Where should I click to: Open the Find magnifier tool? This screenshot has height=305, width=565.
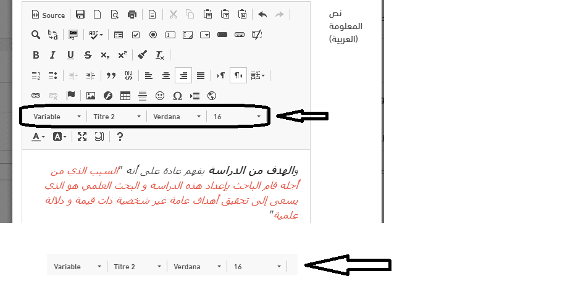tap(35, 35)
